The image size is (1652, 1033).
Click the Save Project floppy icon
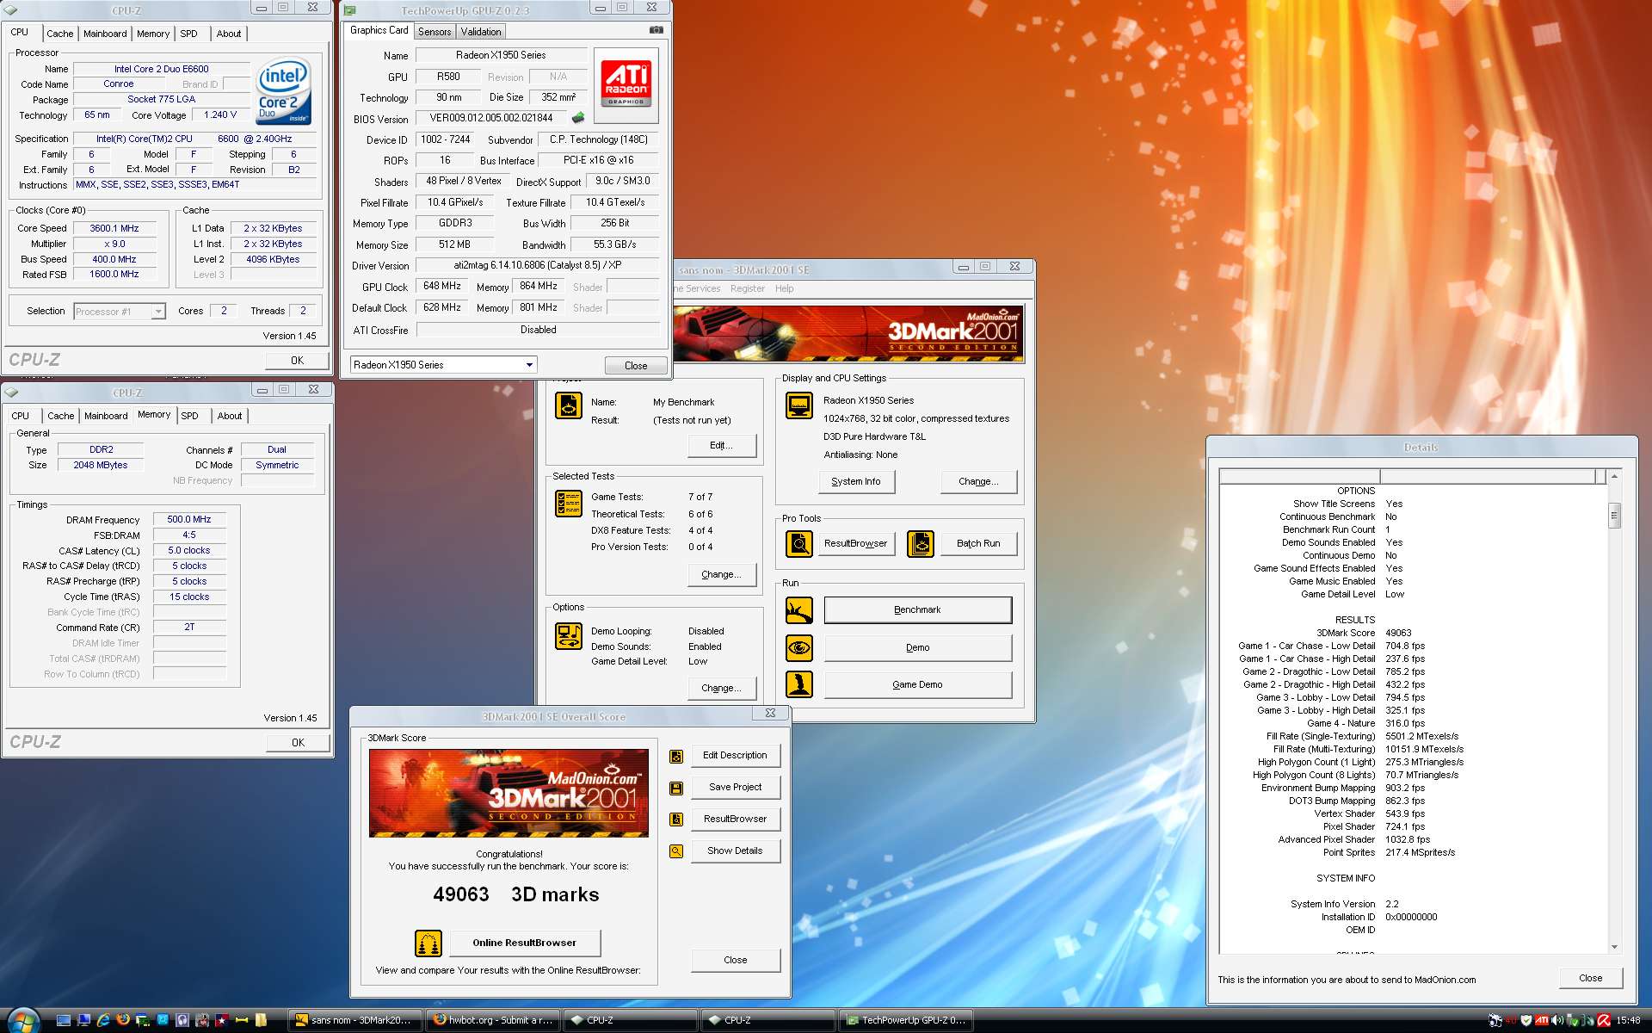(676, 788)
